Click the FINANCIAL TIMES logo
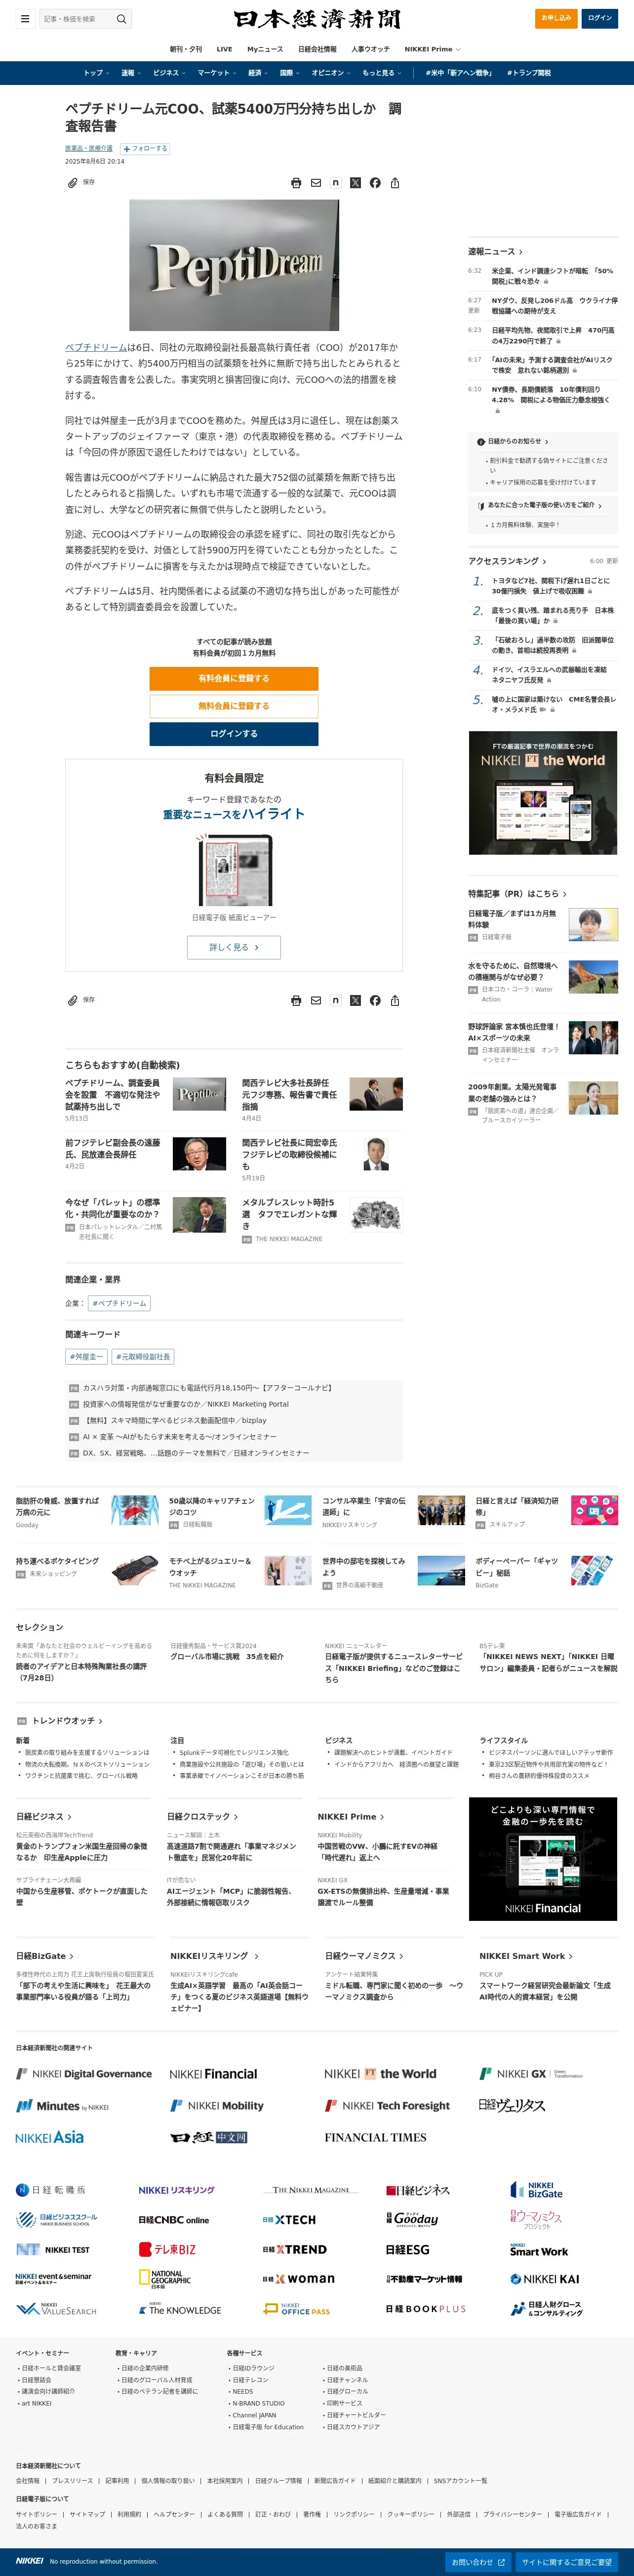The width and height of the screenshot is (634, 2576). [x=375, y=2137]
